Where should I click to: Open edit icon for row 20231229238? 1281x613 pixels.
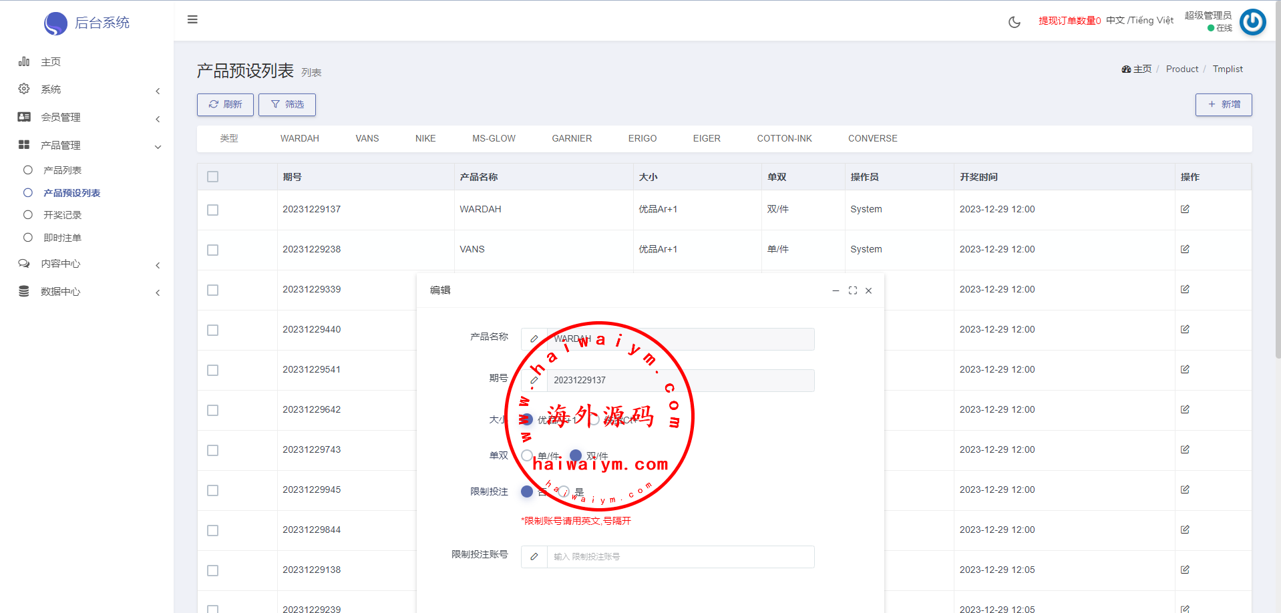click(x=1185, y=249)
